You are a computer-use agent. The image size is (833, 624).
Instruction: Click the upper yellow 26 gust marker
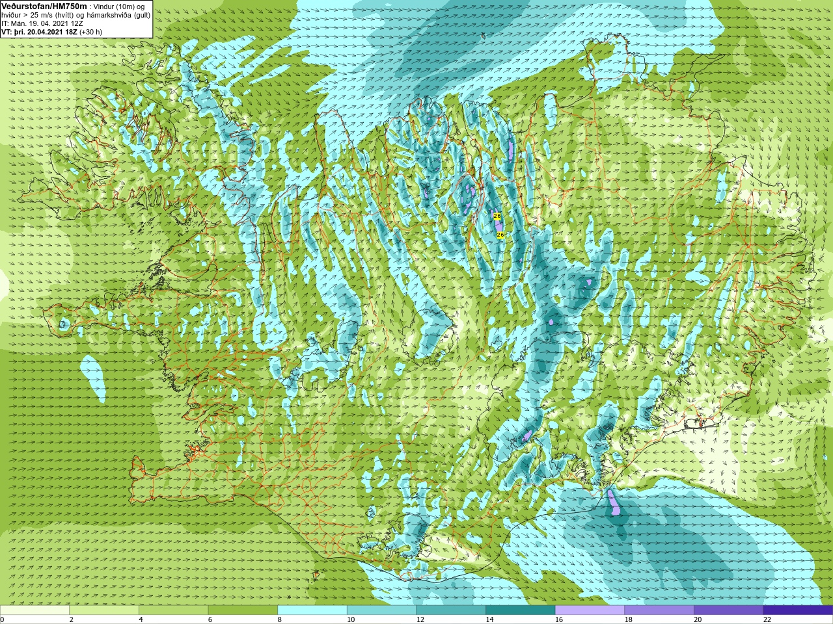pyautogui.click(x=497, y=216)
